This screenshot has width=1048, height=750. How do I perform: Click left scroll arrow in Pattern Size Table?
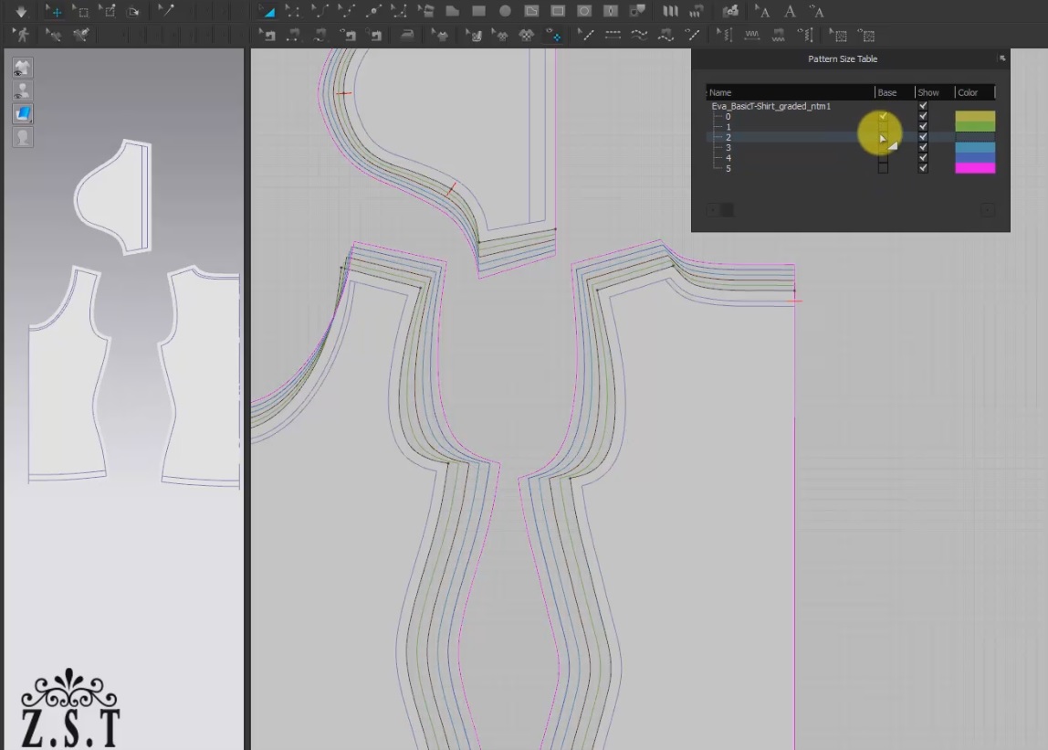click(712, 210)
